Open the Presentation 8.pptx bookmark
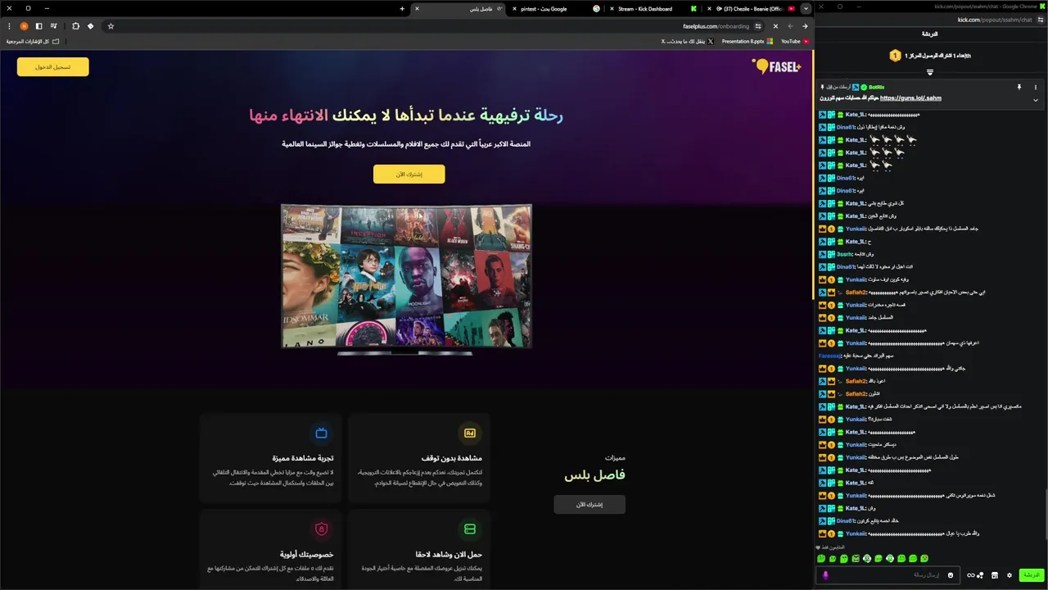Image resolution: width=1048 pixels, height=590 pixels. pos(748,41)
